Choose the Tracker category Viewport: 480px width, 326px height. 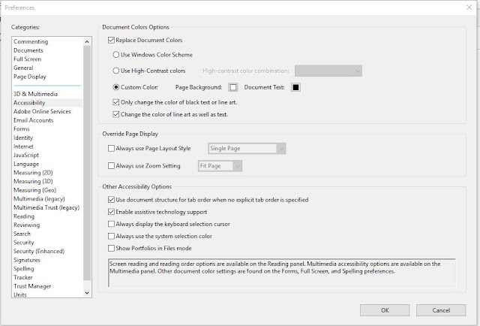point(23,277)
